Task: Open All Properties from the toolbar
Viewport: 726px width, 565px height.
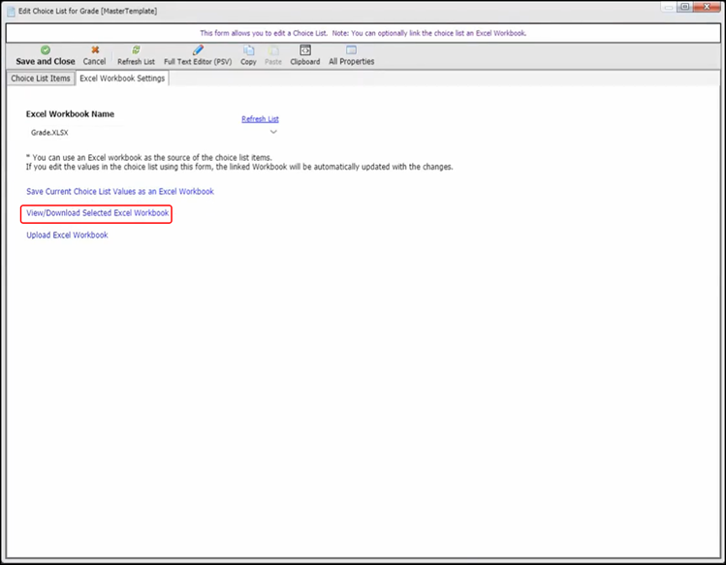Action: (351, 55)
